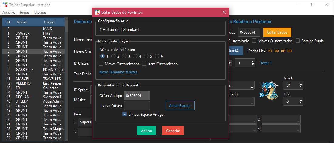
Task: Click the Achar Espaço button
Action: [x=180, y=105]
